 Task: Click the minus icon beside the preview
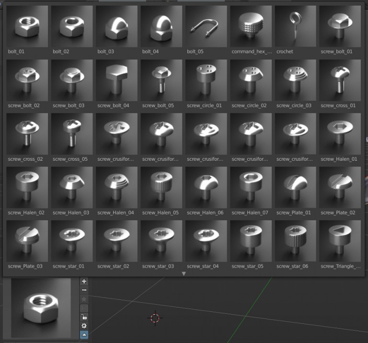(x=84, y=290)
